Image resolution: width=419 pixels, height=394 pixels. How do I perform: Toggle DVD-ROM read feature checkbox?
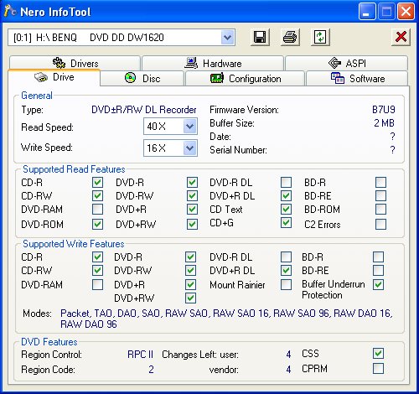[97, 224]
